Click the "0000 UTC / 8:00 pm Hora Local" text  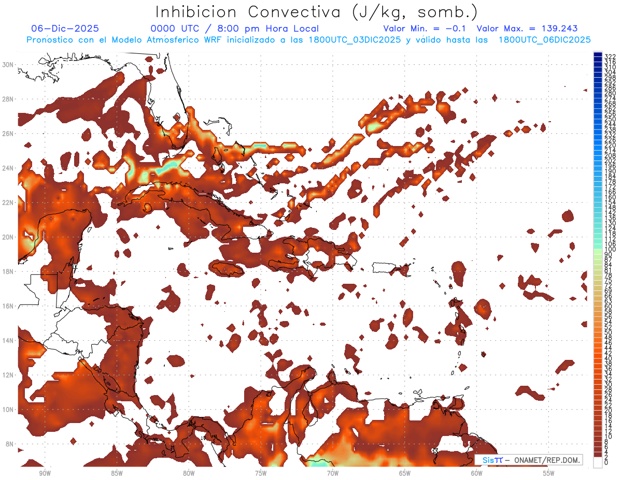coord(235,28)
